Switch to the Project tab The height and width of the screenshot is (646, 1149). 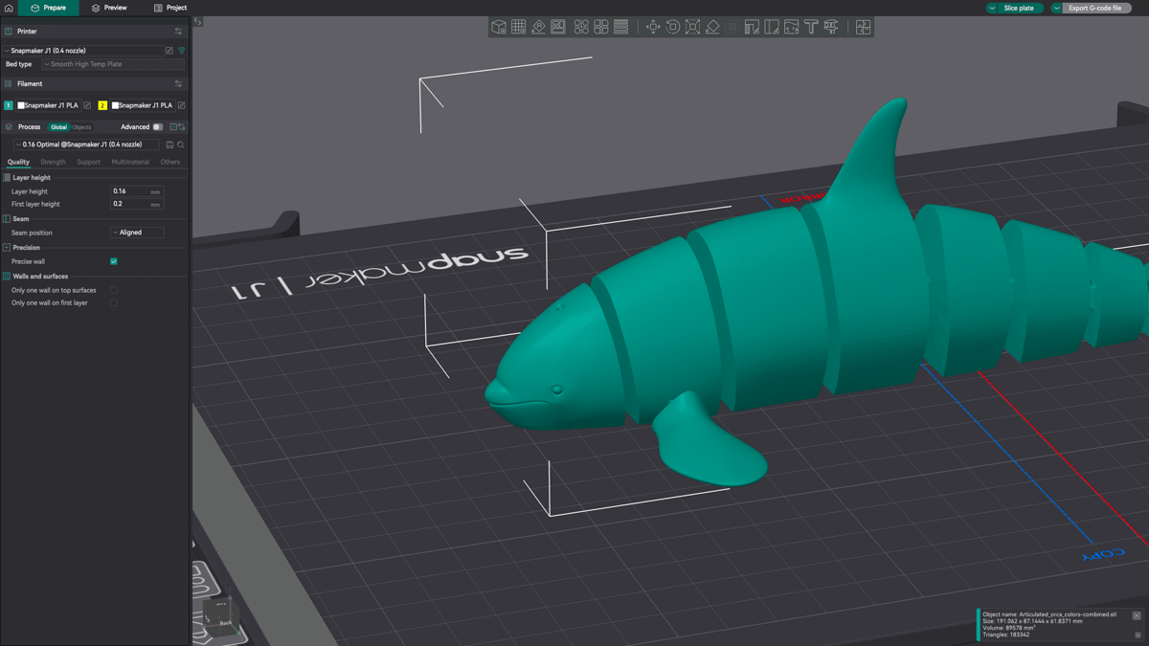pyautogui.click(x=170, y=8)
